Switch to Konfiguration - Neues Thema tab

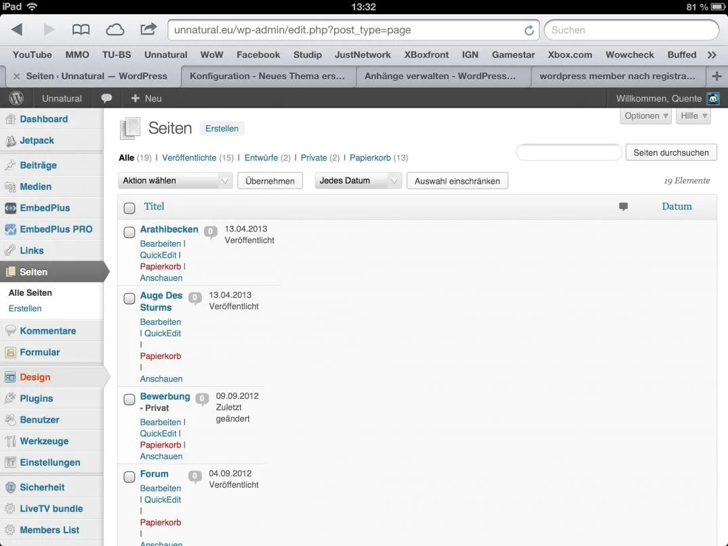pos(268,76)
